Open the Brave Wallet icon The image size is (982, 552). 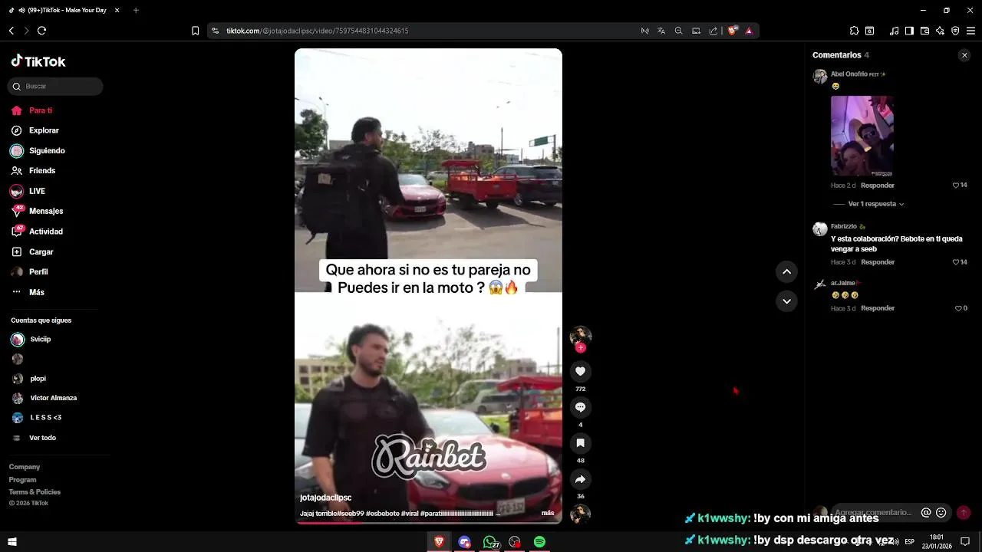[x=924, y=31]
